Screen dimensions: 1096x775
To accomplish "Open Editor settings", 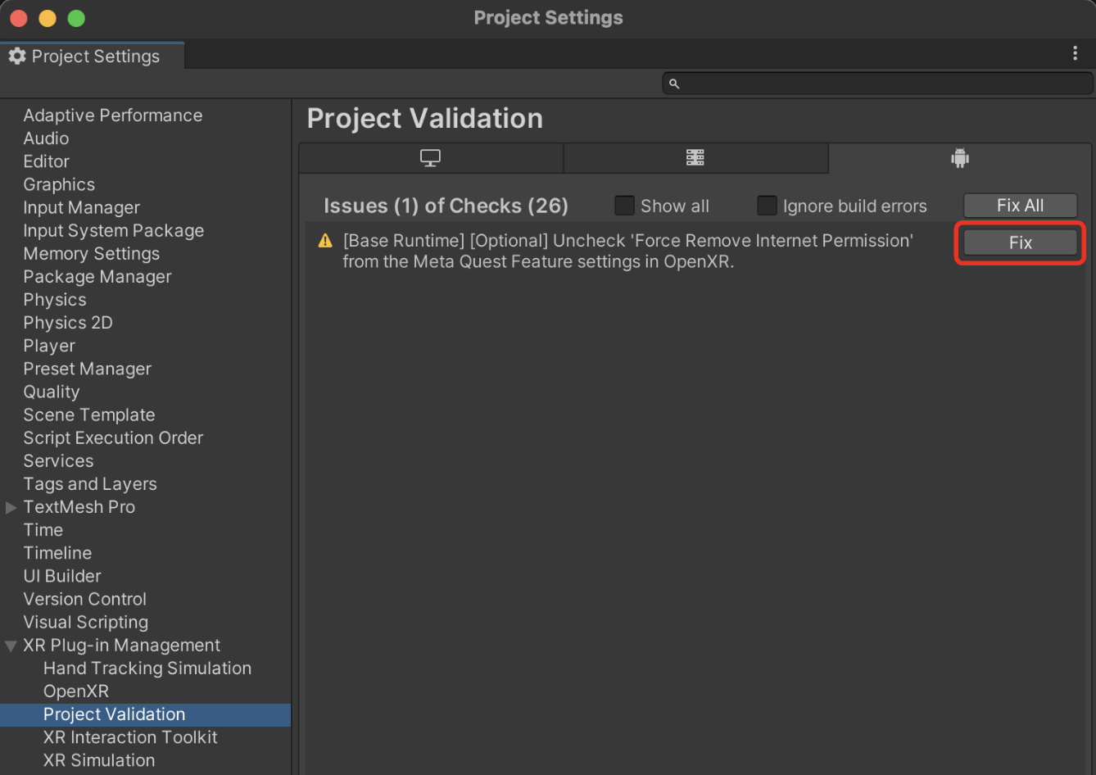I will (46, 161).
